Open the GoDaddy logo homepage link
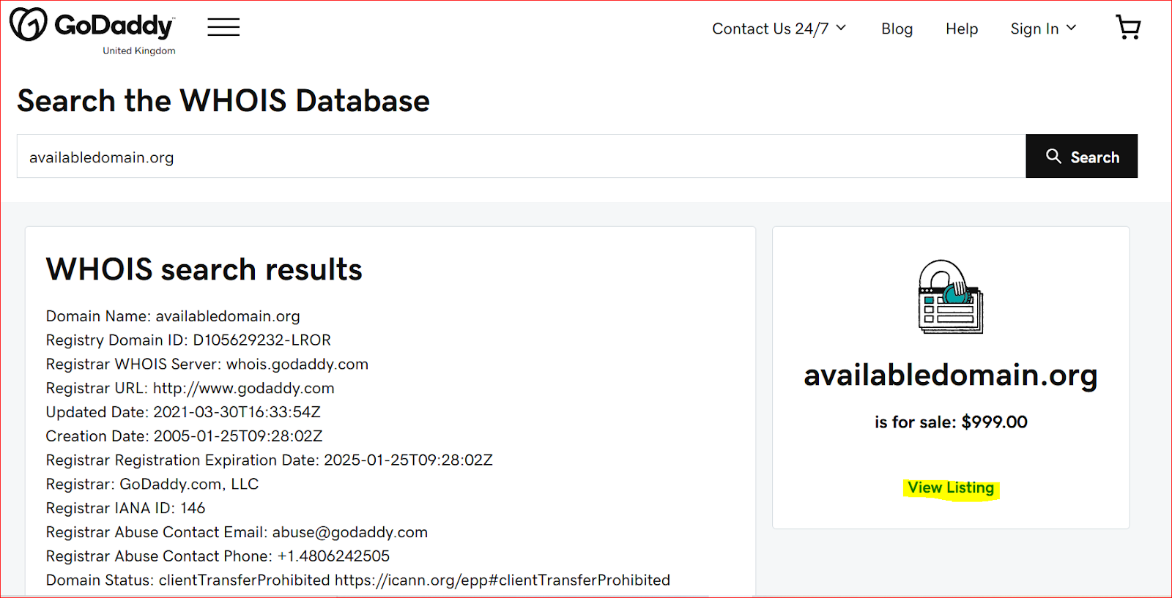 click(x=92, y=25)
